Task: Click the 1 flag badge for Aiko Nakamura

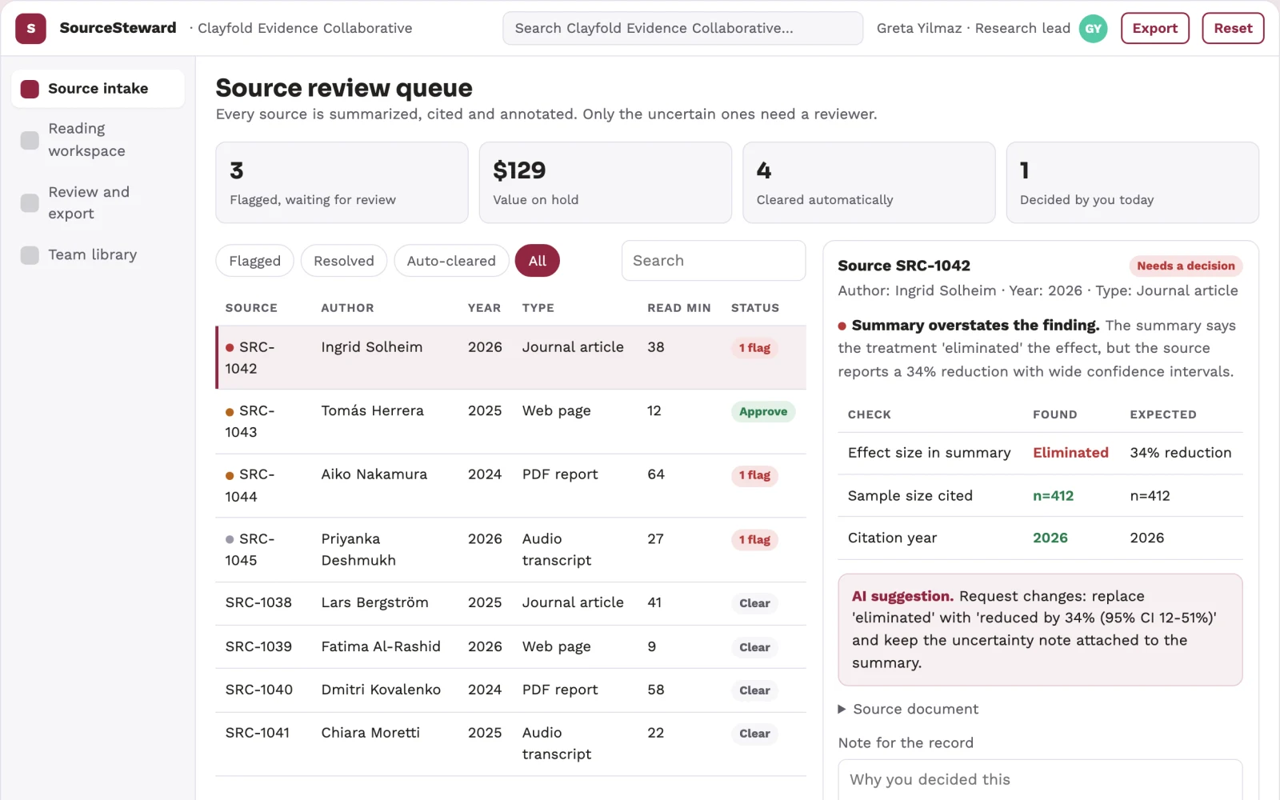Action: pos(754,475)
